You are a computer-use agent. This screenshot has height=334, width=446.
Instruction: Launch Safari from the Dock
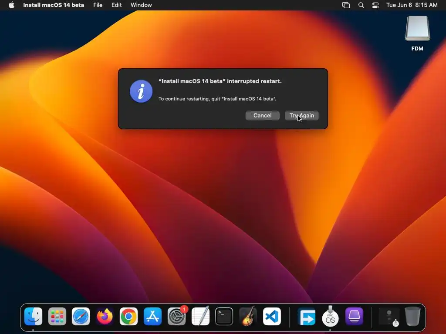click(81, 317)
